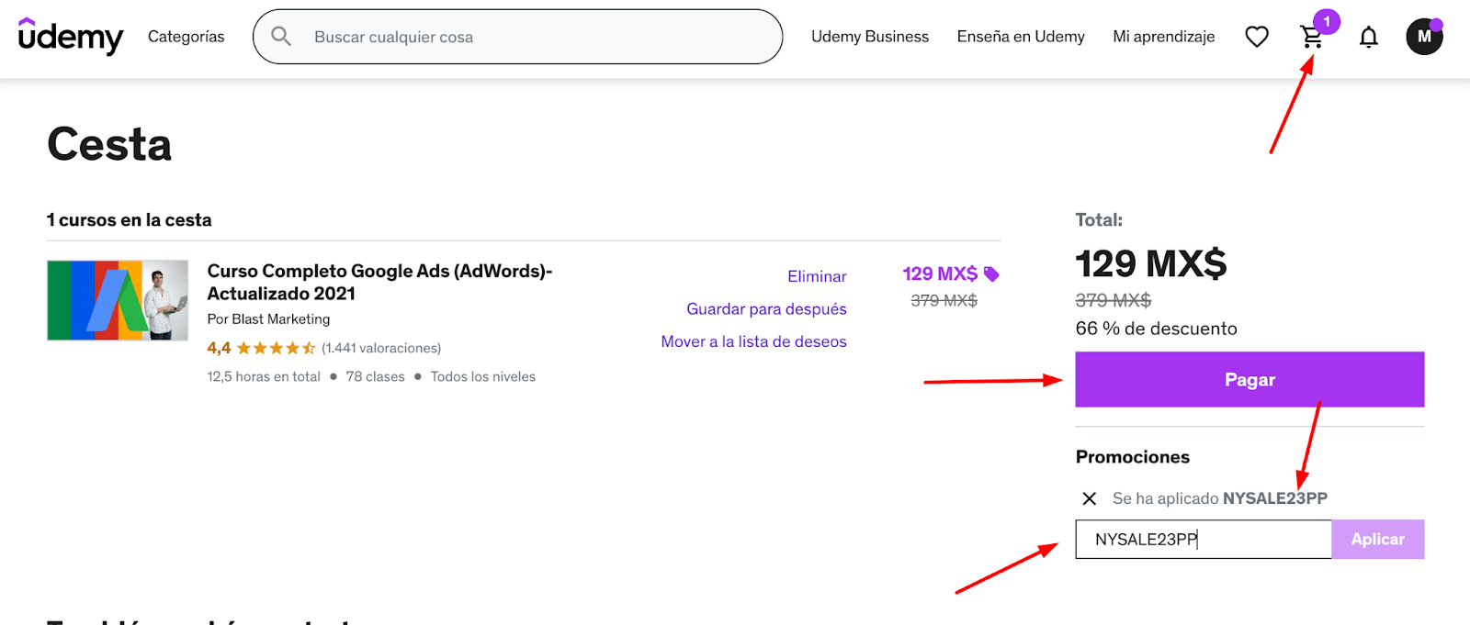Click the Cesta page heading
The height and width of the screenshot is (625, 1470).
coord(109,145)
